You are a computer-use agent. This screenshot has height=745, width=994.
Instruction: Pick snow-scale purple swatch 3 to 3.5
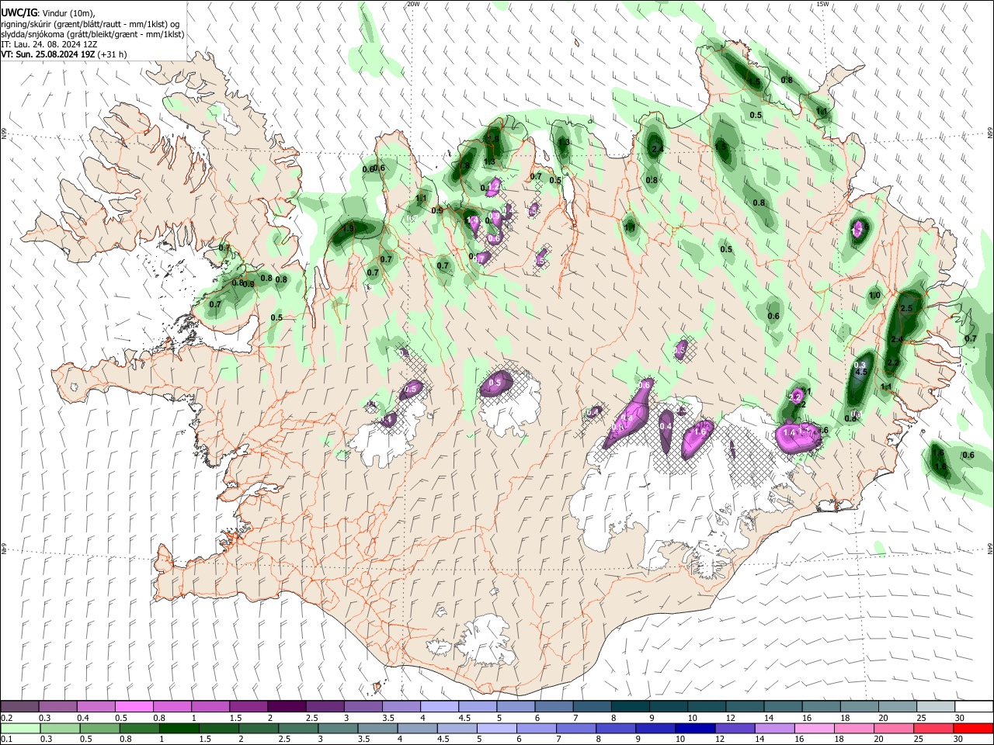363,707
